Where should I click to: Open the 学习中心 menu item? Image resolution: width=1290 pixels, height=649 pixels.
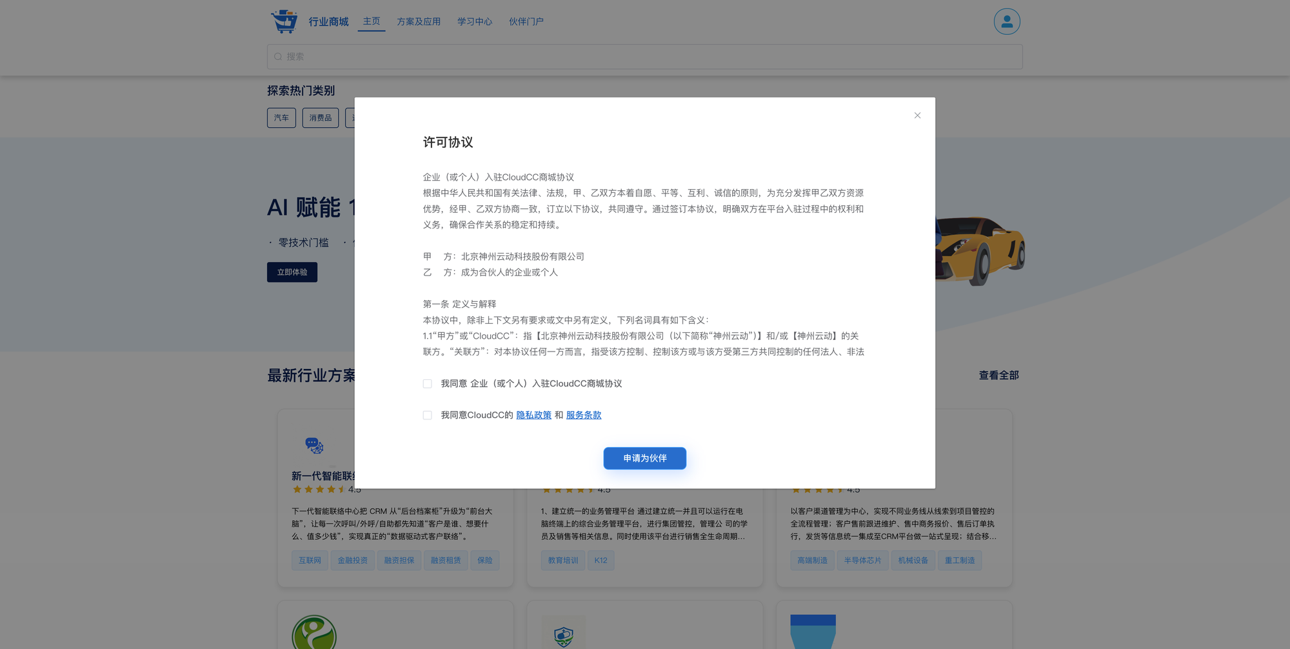tap(474, 22)
